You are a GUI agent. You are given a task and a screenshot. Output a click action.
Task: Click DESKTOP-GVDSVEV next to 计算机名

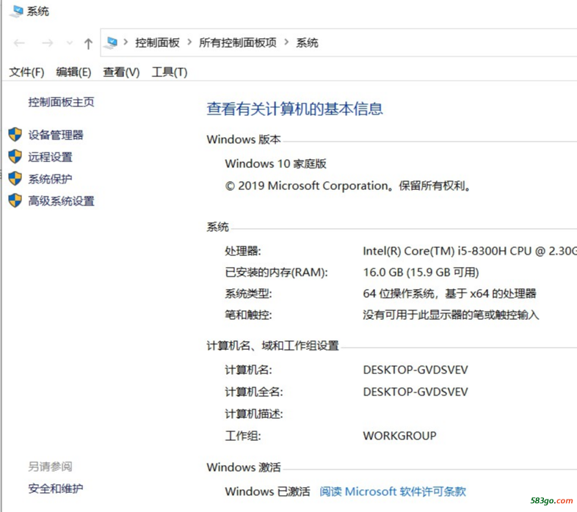pyautogui.click(x=415, y=370)
